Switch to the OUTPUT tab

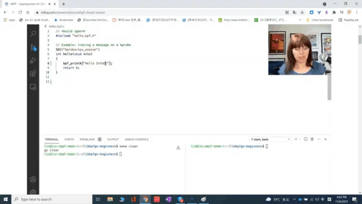pos(113,139)
